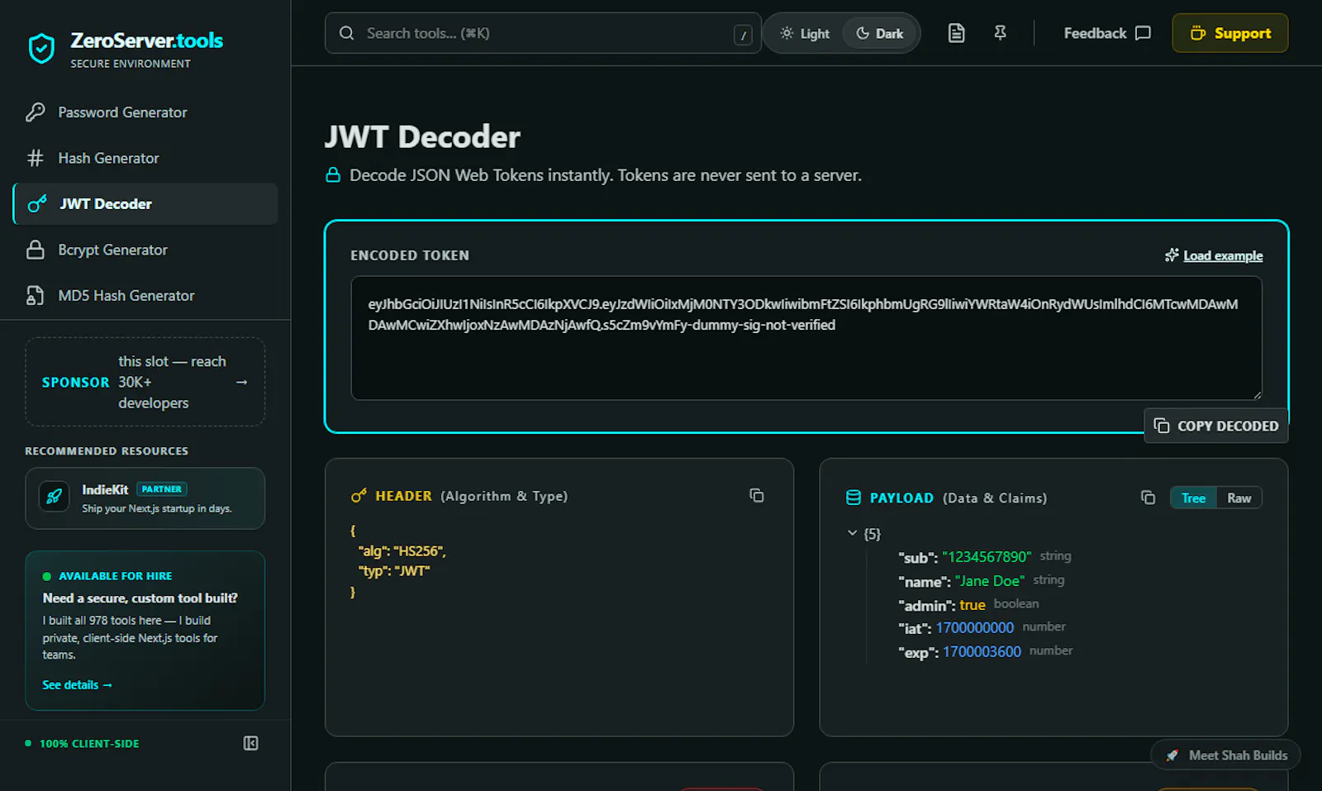
Task: Click the MD5 Hash Generator file icon
Action: click(36, 295)
